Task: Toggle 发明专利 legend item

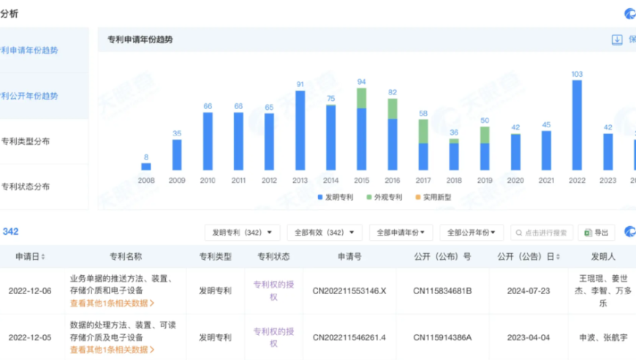Action: click(x=336, y=198)
